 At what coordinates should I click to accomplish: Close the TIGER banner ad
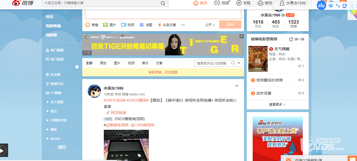click(242, 36)
